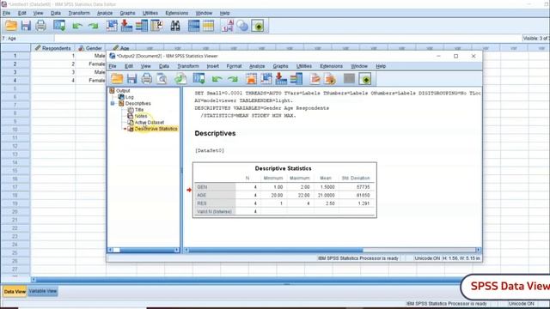Select Log item in outline tree
The height and width of the screenshot is (309, 550).
(130, 97)
